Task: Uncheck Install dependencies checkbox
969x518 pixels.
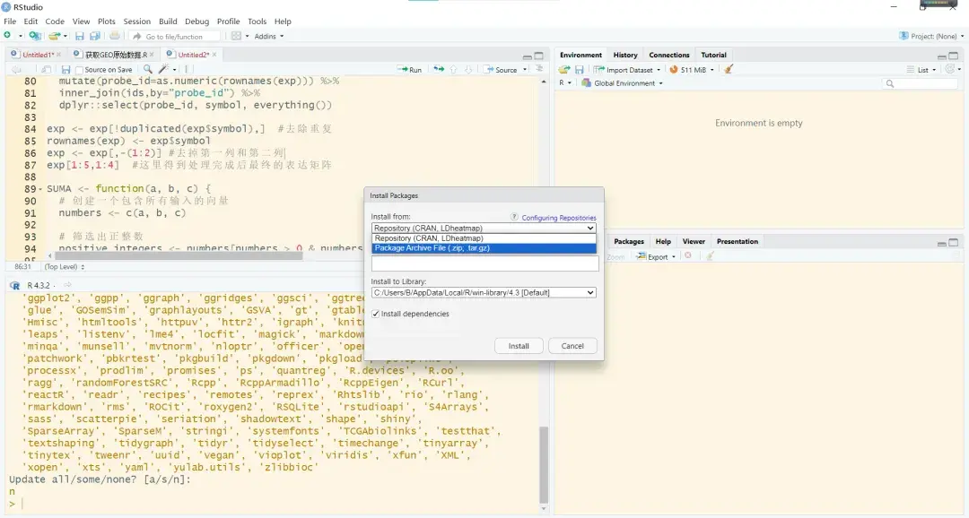Action: pos(376,314)
